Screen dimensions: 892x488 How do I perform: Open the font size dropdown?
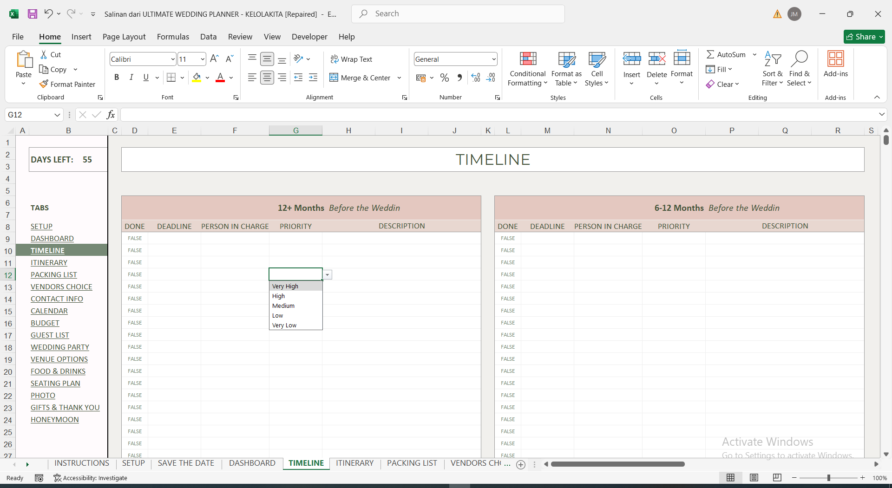203,59
